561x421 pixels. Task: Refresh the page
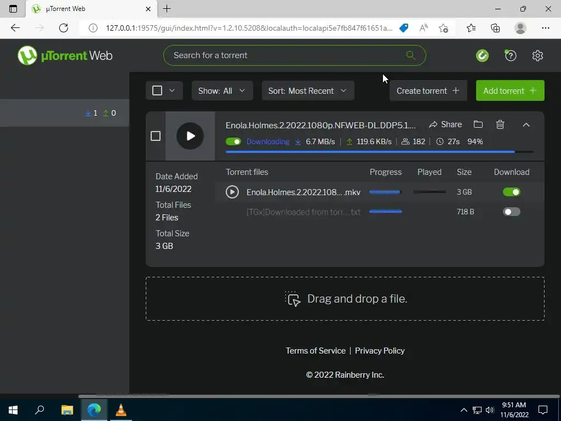point(64,28)
